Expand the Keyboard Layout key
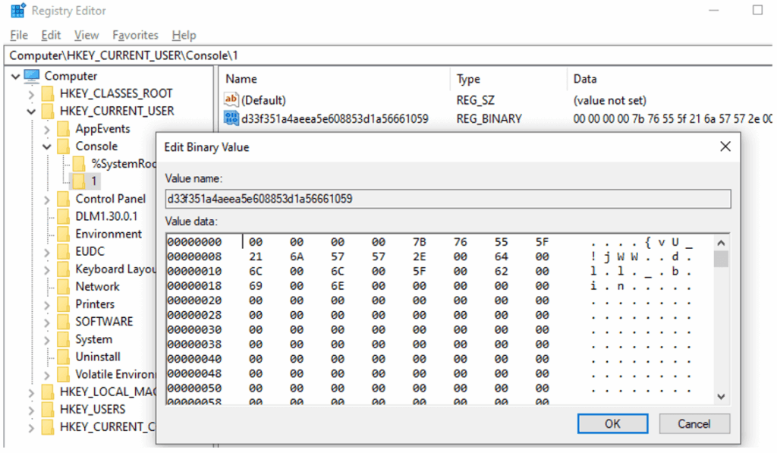This screenshot has height=453, width=777. coord(46,269)
